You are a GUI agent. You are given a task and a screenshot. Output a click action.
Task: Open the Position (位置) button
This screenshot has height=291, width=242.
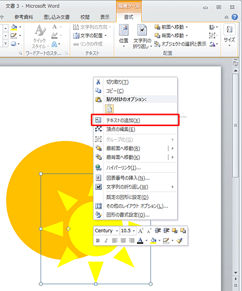point(124,35)
